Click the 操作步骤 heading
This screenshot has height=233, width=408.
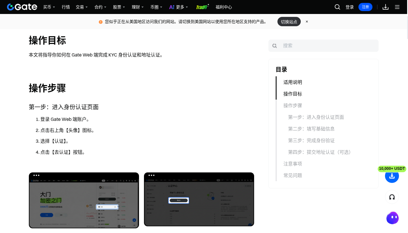[48, 88]
